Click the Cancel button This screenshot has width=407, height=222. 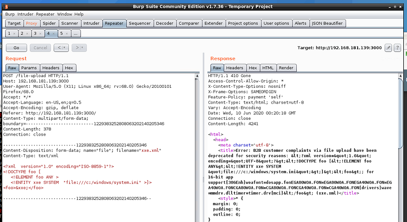[40, 48]
